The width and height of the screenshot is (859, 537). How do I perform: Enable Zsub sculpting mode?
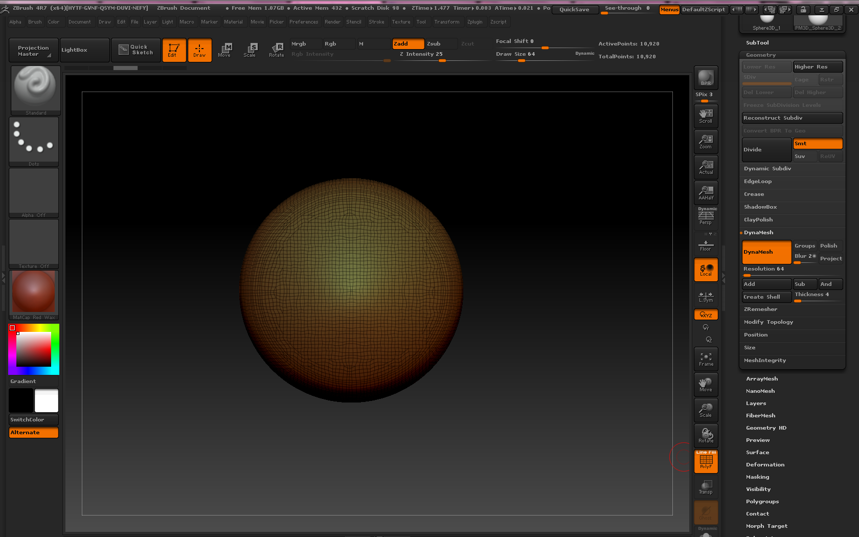[x=441, y=44]
